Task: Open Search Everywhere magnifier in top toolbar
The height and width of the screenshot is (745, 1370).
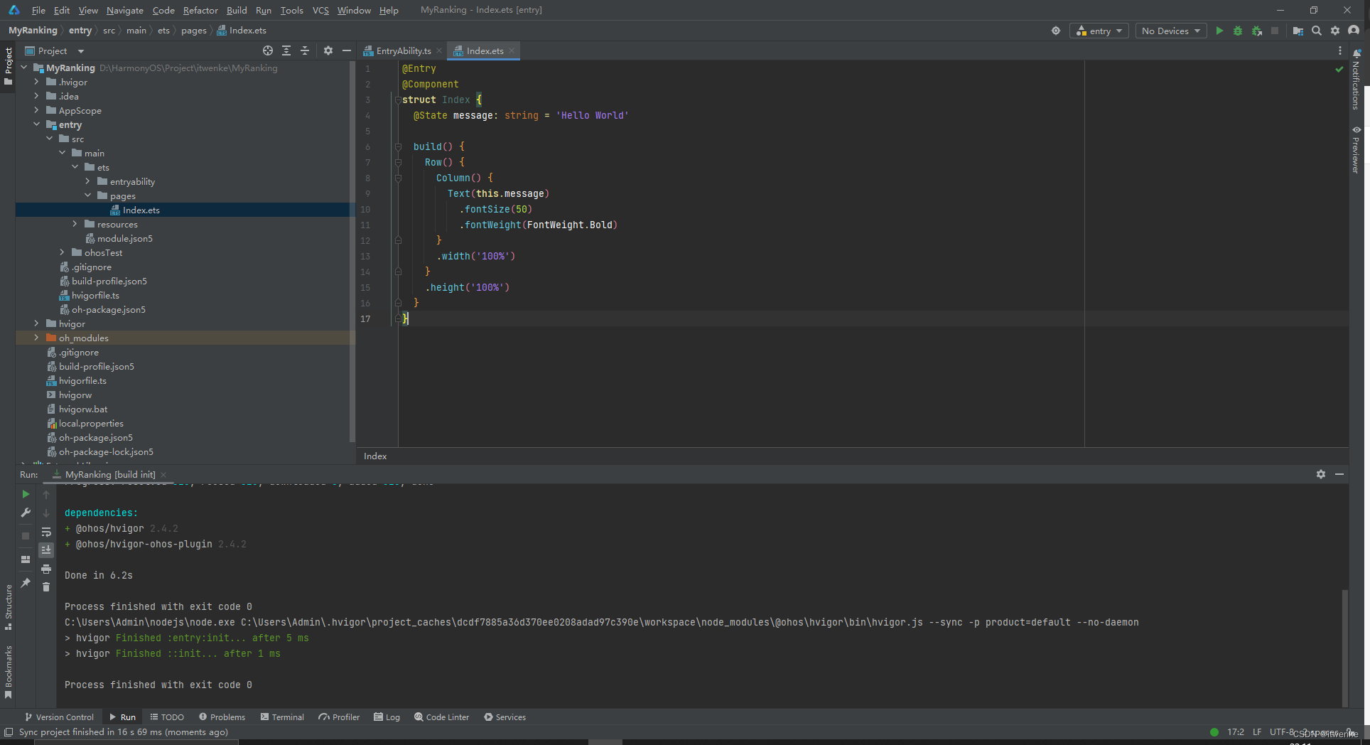Action: tap(1317, 31)
